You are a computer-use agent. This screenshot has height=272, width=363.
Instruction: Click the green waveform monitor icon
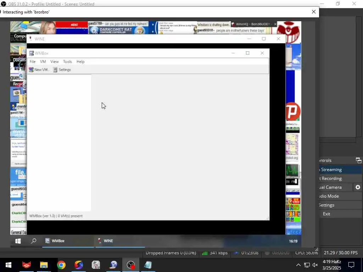[292, 170]
